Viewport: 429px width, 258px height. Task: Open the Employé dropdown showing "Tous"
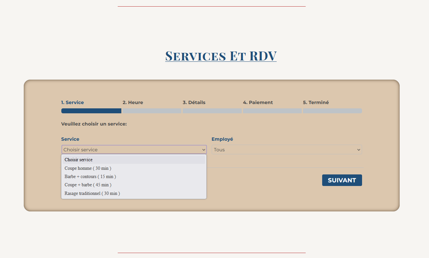click(287, 150)
